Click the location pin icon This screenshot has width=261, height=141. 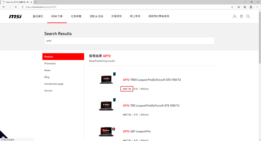(241, 17)
